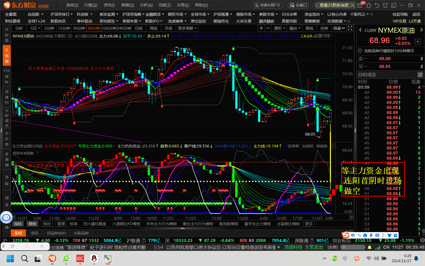Click the 快速交易F12 button
Viewport: 425px width, 266px height.
(x=267, y=5)
